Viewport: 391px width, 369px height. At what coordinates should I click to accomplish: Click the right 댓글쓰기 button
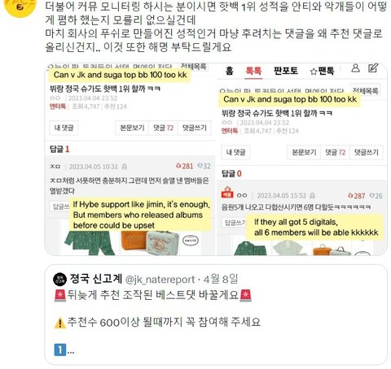click(367, 152)
